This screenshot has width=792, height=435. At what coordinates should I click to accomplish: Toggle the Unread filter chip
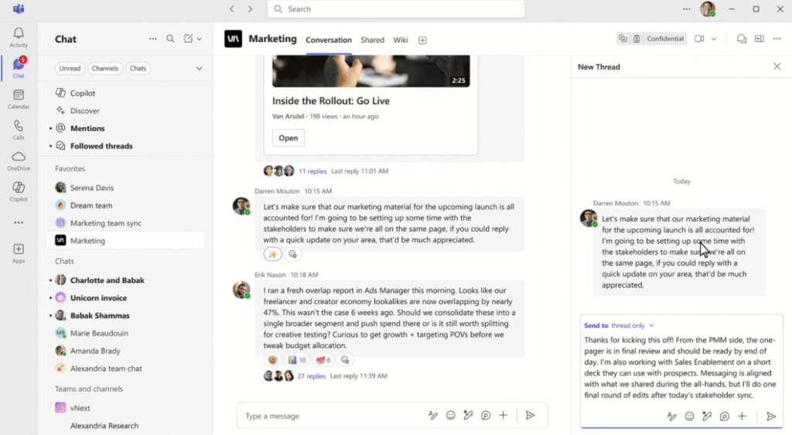[70, 68]
